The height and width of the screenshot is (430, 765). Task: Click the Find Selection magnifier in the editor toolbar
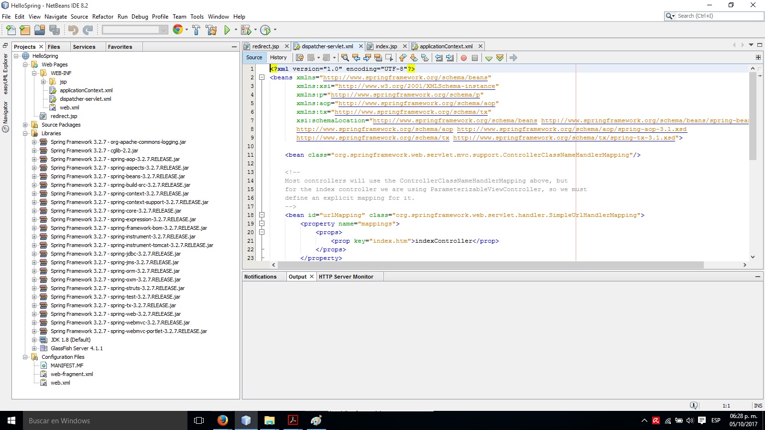point(345,57)
